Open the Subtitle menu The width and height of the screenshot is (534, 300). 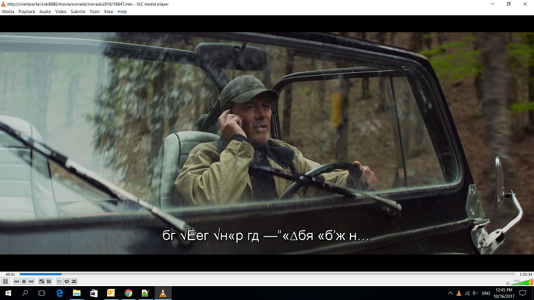(x=78, y=12)
